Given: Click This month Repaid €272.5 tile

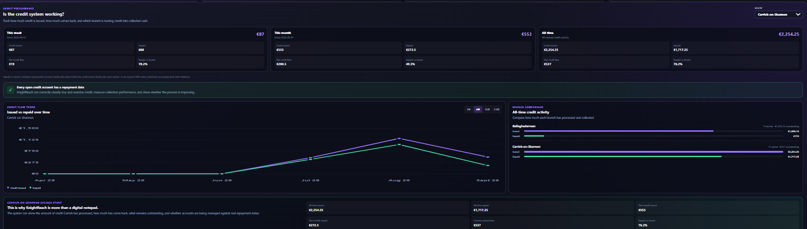Looking at the screenshot, I should [x=468, y=48].
